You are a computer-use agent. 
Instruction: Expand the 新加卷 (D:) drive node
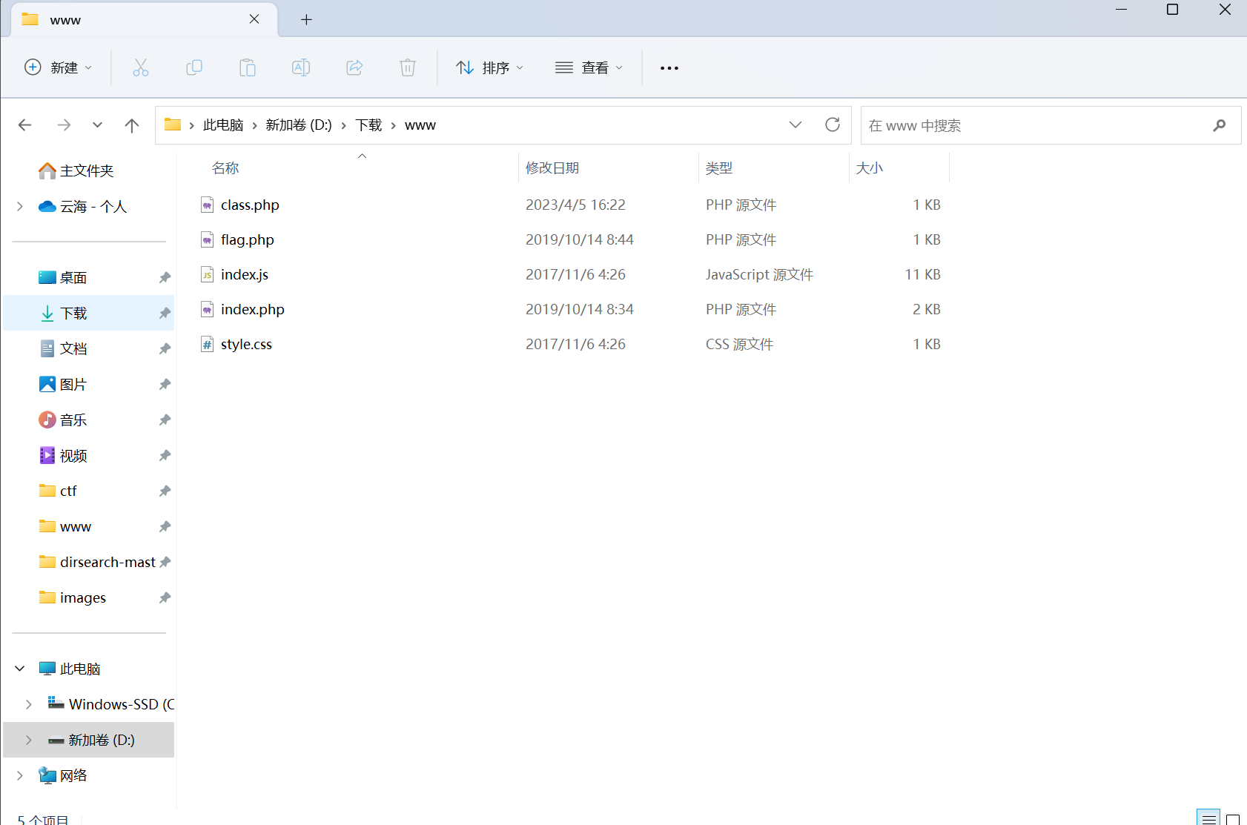(29, 740)
